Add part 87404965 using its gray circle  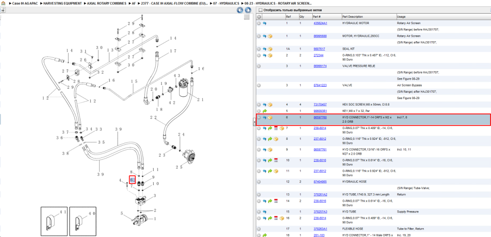(x=259, y=182)
